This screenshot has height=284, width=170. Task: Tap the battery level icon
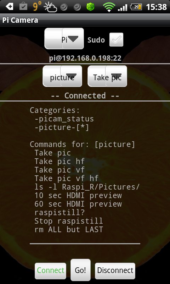coord(136,7)
